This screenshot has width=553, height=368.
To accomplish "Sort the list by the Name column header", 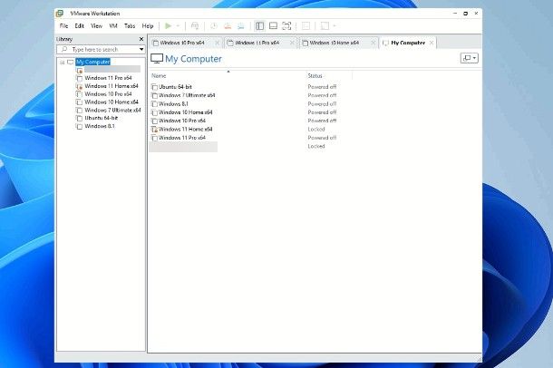I will point(159,75).
